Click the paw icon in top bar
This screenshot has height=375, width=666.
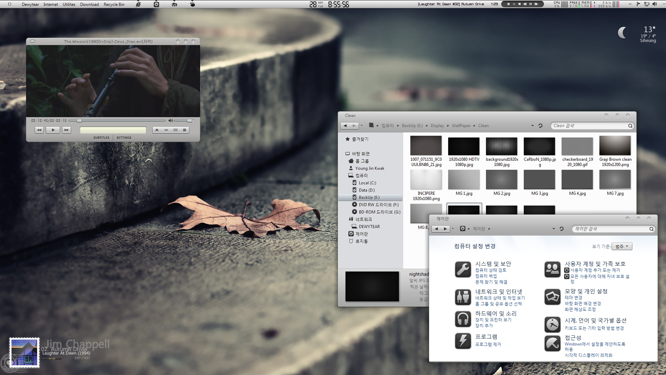point(193,4)
